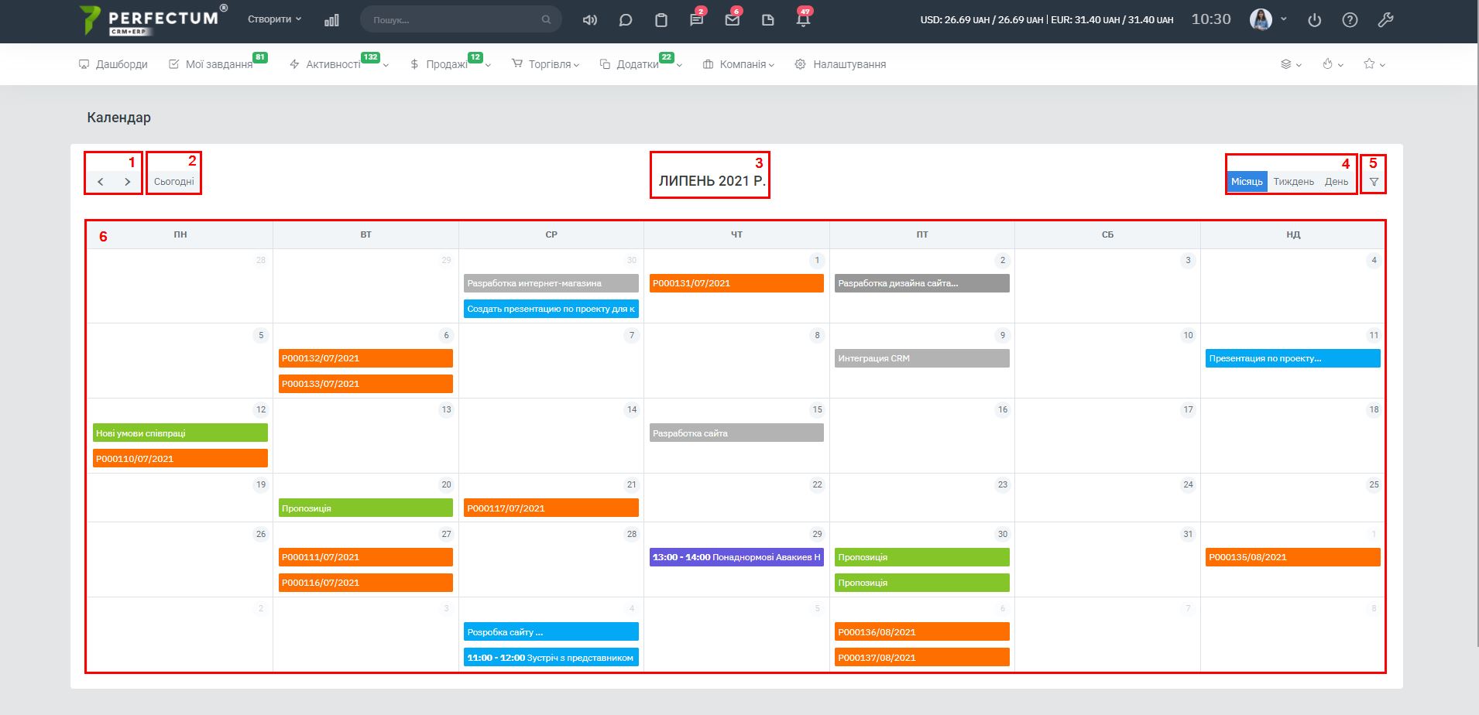Expand the Торгівля menu dropdown
This screenshot has width=1479, height=715.
(x=546, y=64)
